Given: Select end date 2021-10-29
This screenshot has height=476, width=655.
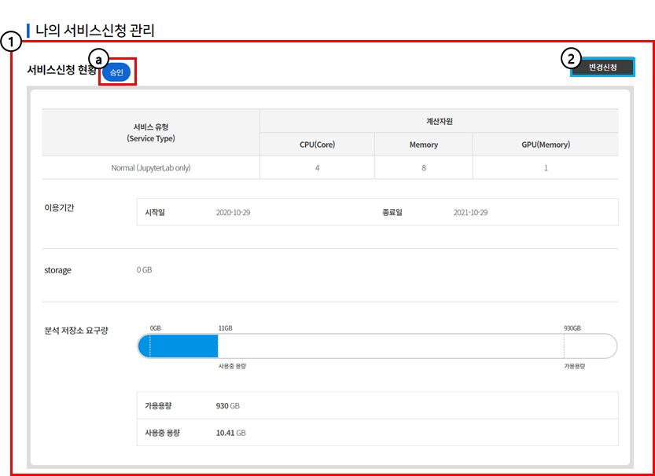Looking at the screenshot, I should pyautogui.click(x=470, y=212).
